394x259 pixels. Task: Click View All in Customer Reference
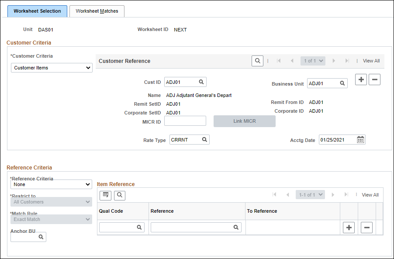(x=371, y=61)
